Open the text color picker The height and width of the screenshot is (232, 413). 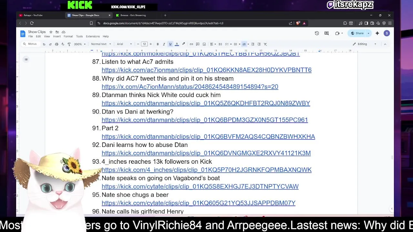(x=177, y=44)
